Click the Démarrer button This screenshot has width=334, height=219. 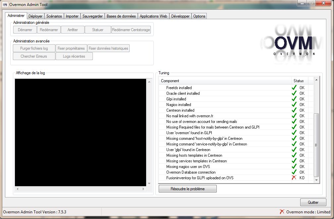pos(25,30)
